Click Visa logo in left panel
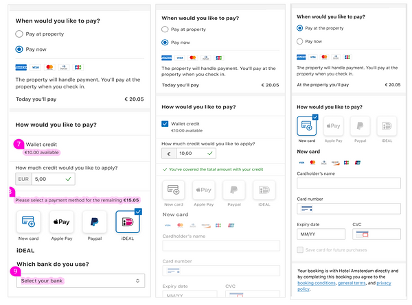The image size is (412, 305). tap(36, 67)
